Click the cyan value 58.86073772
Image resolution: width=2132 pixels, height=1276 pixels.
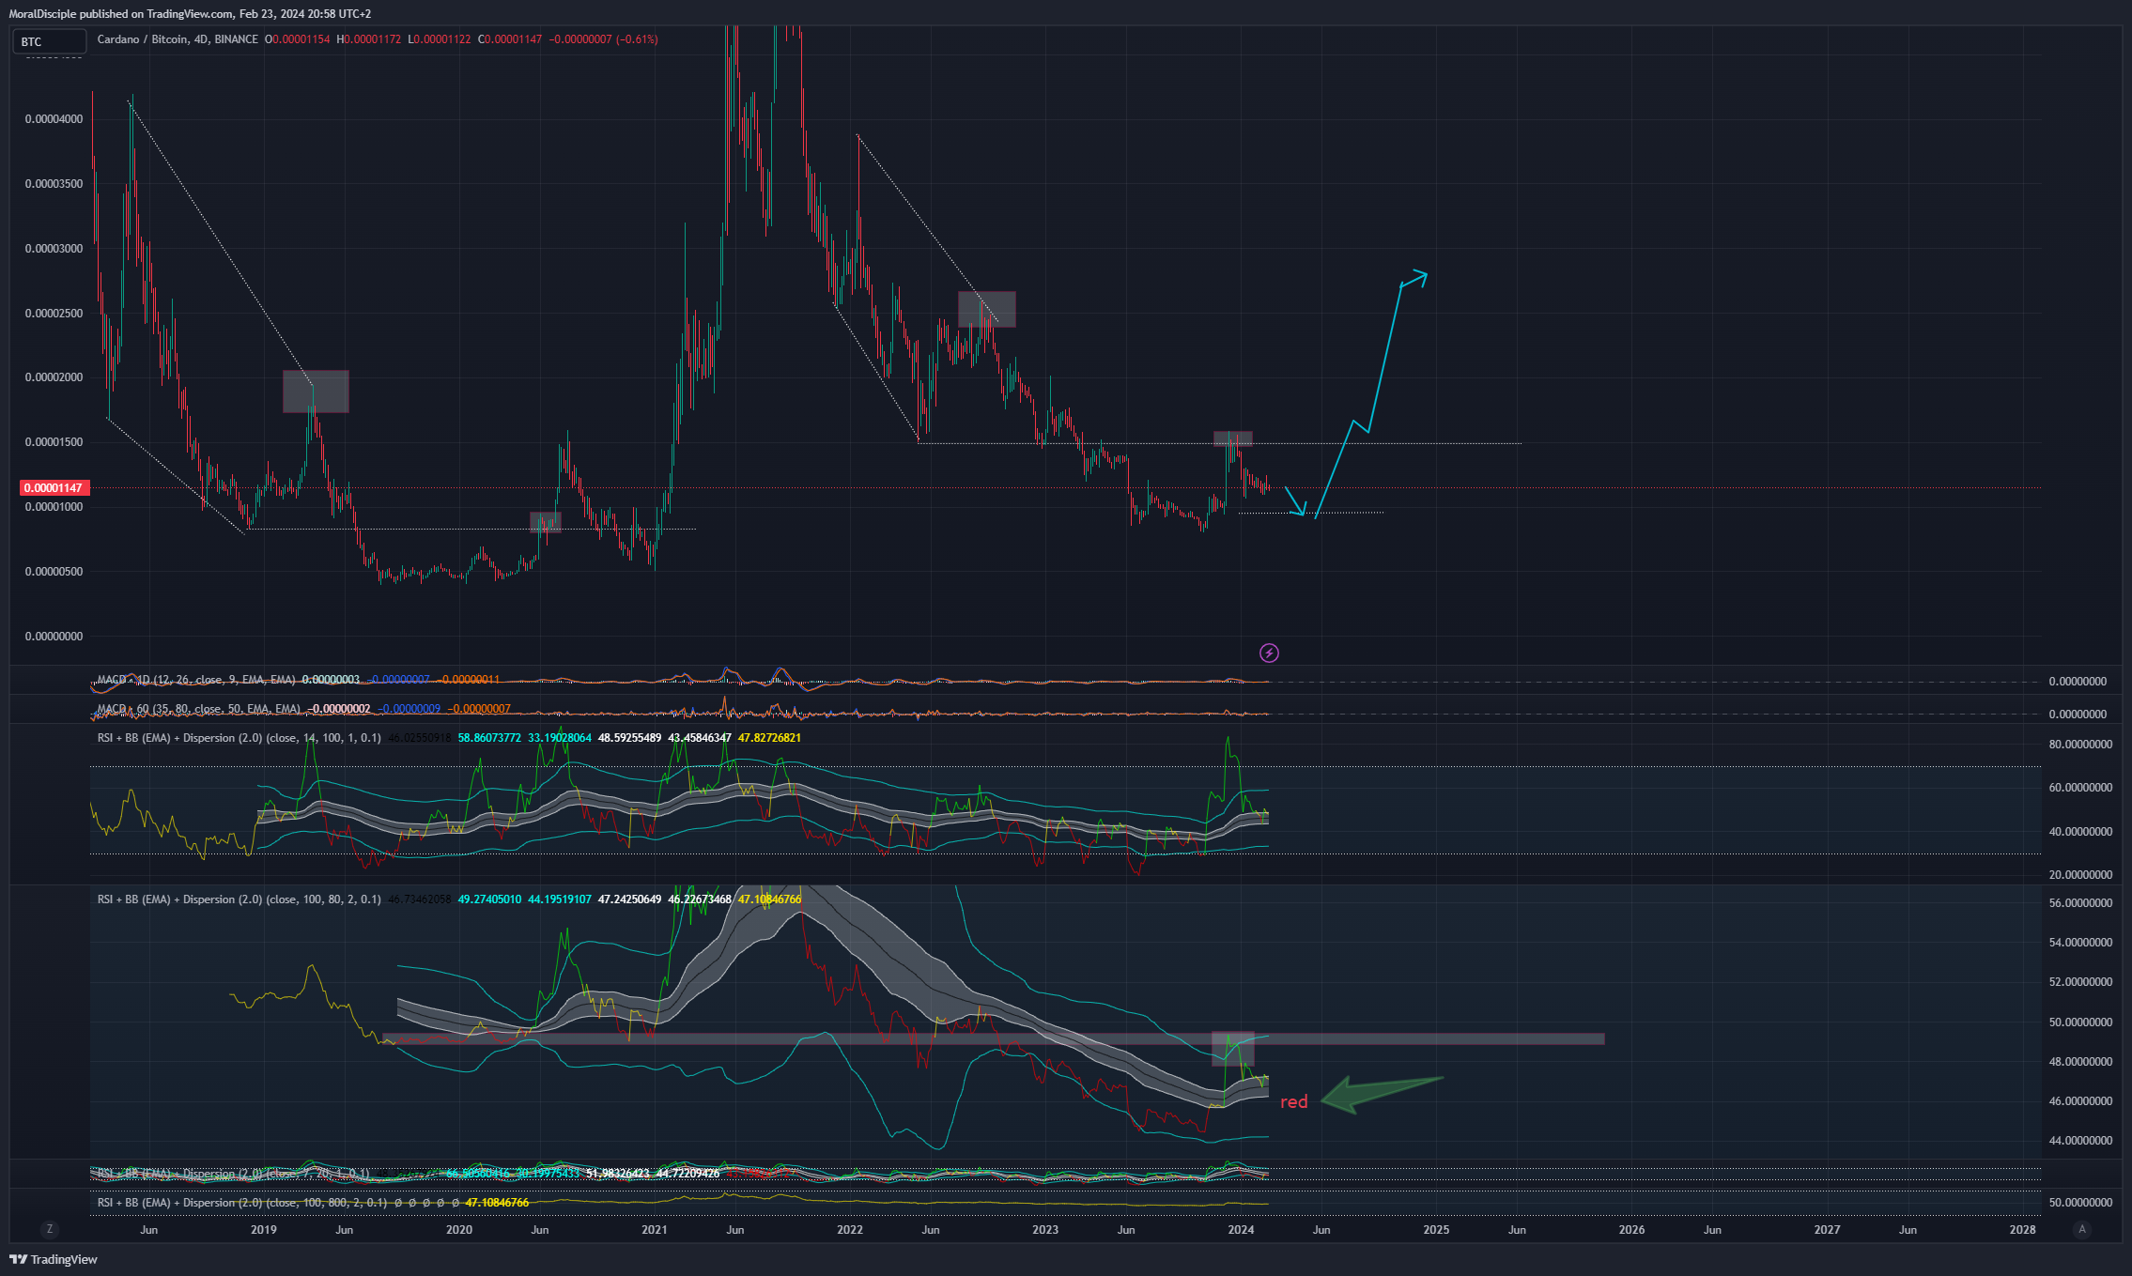coord(489,738)
